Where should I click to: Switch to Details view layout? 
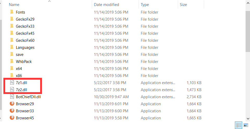pyautogui.click(x=238, y=125)
